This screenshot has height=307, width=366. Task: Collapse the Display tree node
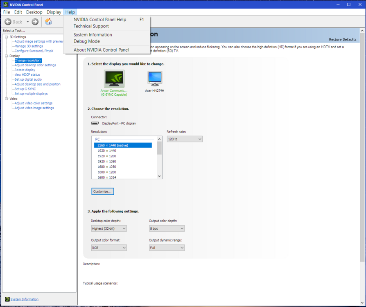(x=7, y=56)
